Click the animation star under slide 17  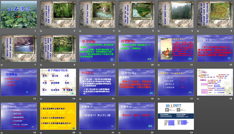(159, 99)
